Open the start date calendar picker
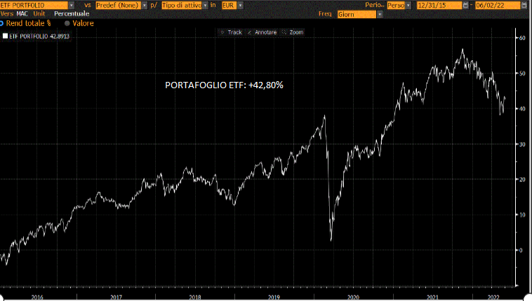The width and height of the screenshot is (532, 301). point(466,5)
